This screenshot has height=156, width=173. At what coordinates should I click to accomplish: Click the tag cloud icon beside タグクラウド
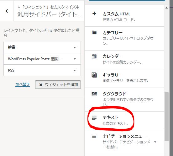pos(94,94)
